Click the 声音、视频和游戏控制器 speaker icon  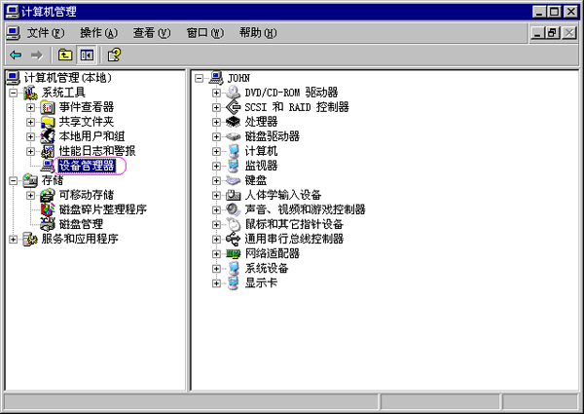tap(234, 209)
